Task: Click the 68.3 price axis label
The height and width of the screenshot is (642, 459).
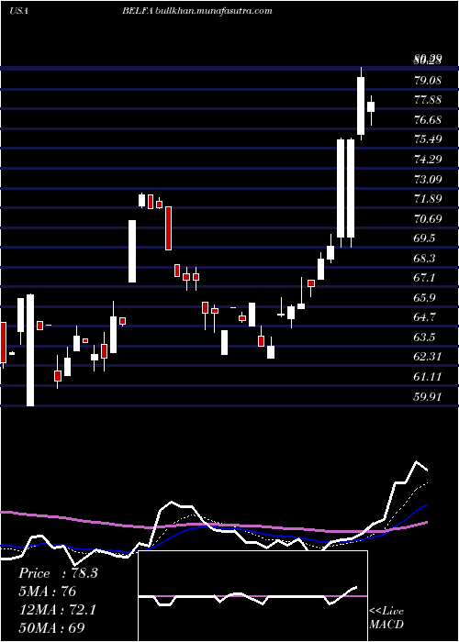Action: coord(424,259)
